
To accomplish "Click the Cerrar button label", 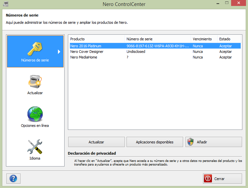I will 220,179.
